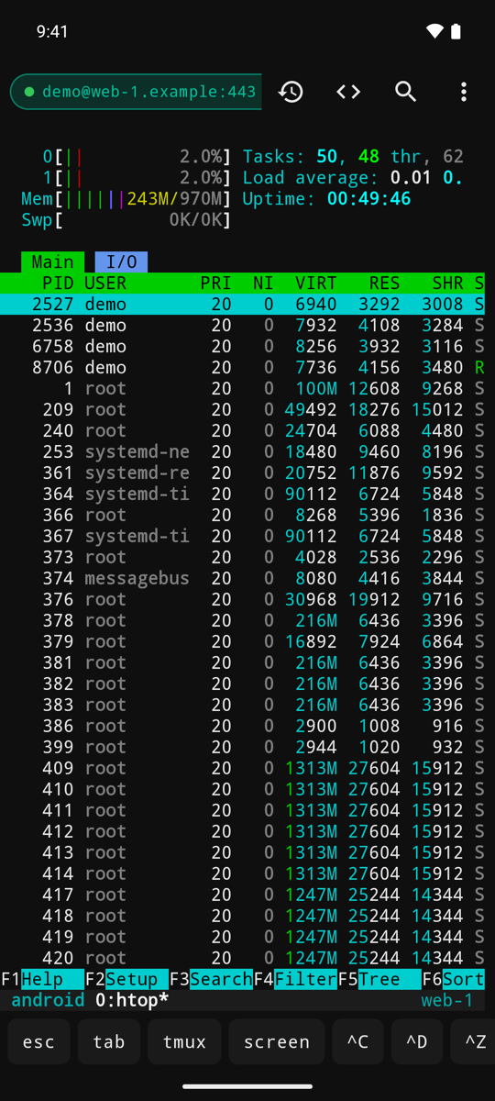This screenshot has width=495, height=1101.
Task: Click the Tasks count line
Action: (353, 157)
